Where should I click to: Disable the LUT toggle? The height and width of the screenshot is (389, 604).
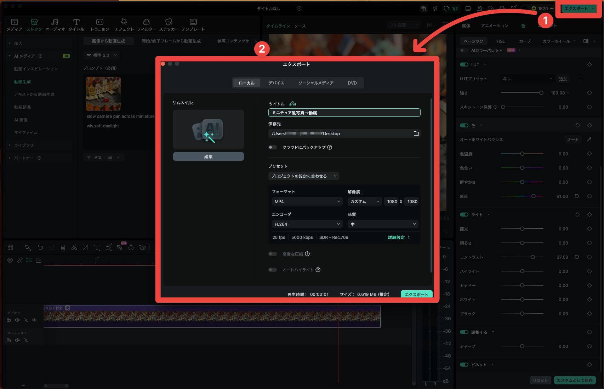click(x=464, y=64)
